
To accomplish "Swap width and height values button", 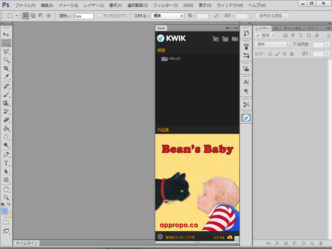I will coord(216,16).
